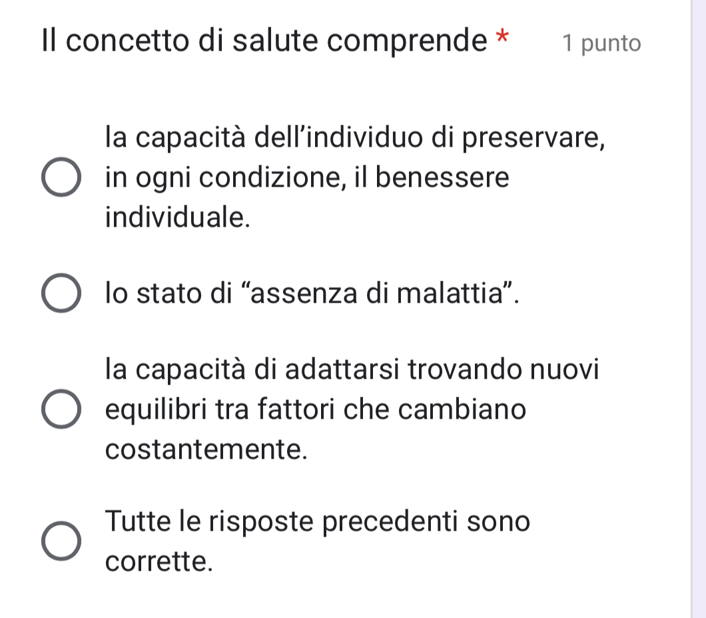706x618 pixels.
Task: Tap the line "la capacità di adattarsi trovando nuovi"
Action: [352, 371]
